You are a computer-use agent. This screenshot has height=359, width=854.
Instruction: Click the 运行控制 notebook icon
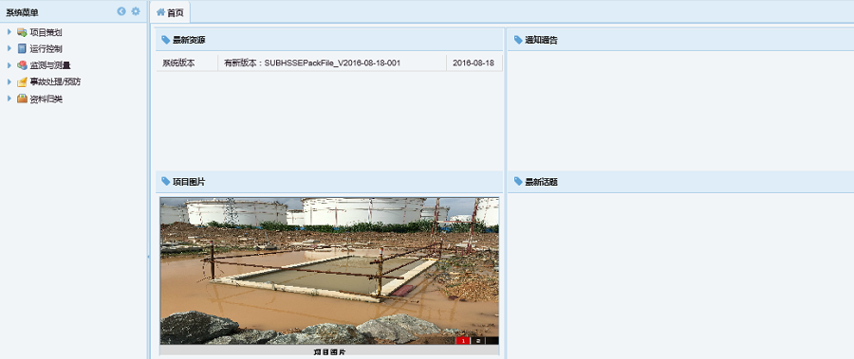click(x=22, y=48)
